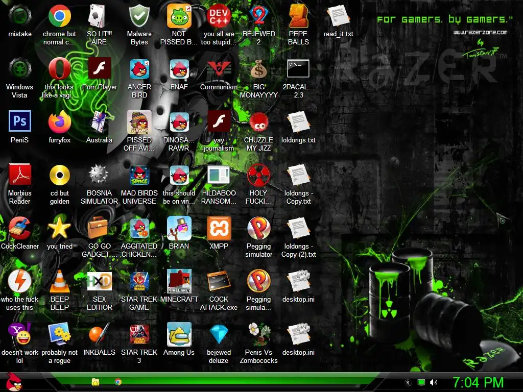Open the 'bejewed deluze' diamond icon

219,334
